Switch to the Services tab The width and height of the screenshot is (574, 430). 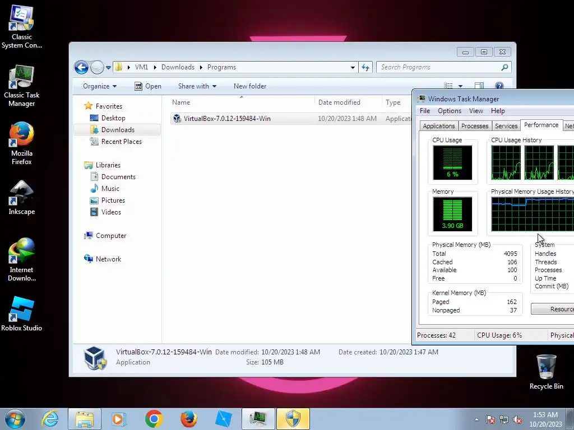[x=506, y=126]
